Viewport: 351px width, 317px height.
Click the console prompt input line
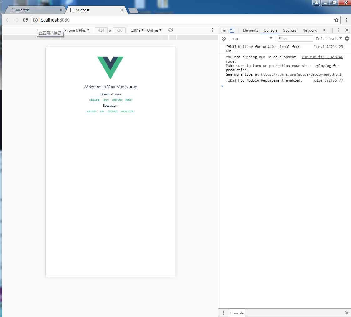285,86
